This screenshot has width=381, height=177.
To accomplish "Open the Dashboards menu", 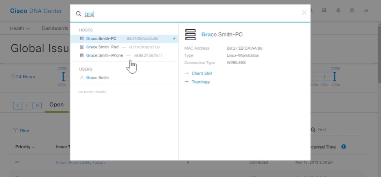I will pyautogui.click(x=55, y=28).
